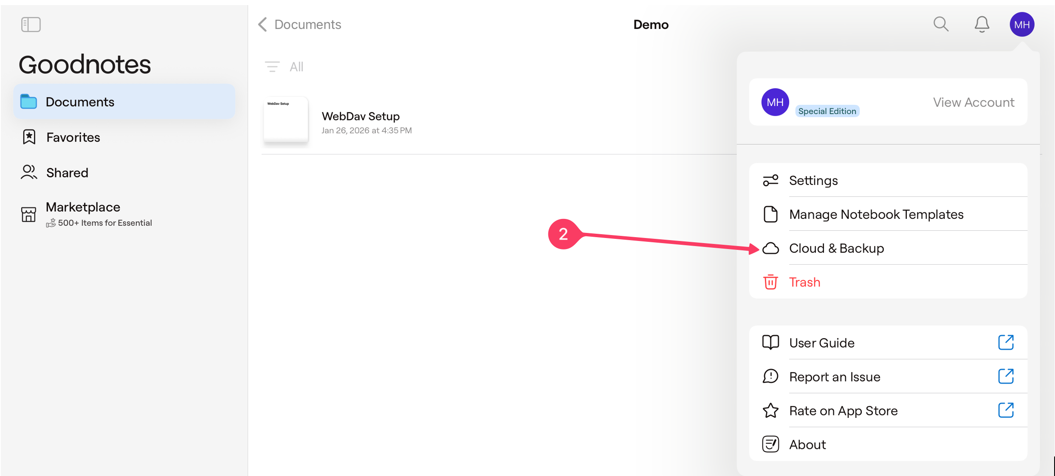Click the WebDav Setup document title
The height and width of the screenshot is (476, 1055).
coord(361,116)
